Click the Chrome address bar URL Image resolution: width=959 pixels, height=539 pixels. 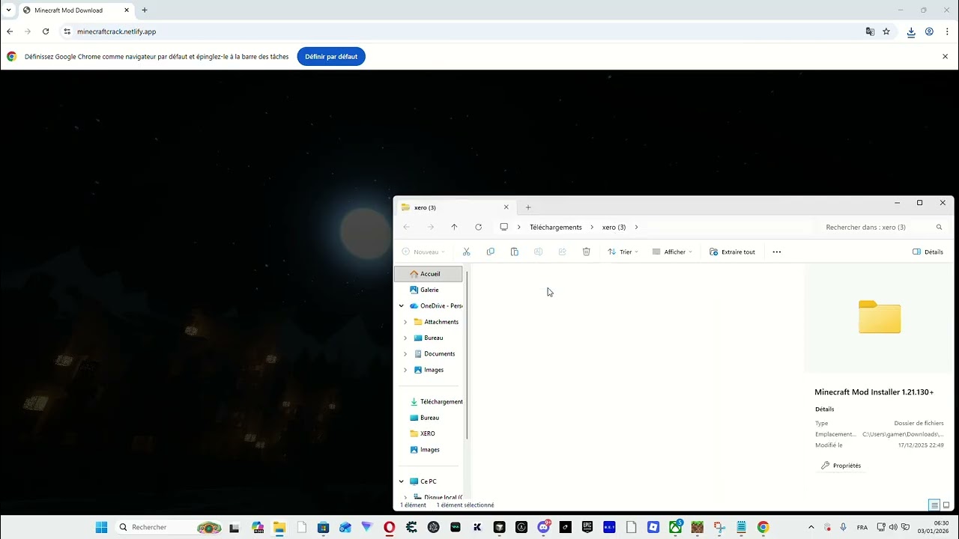tap(116, 31)
